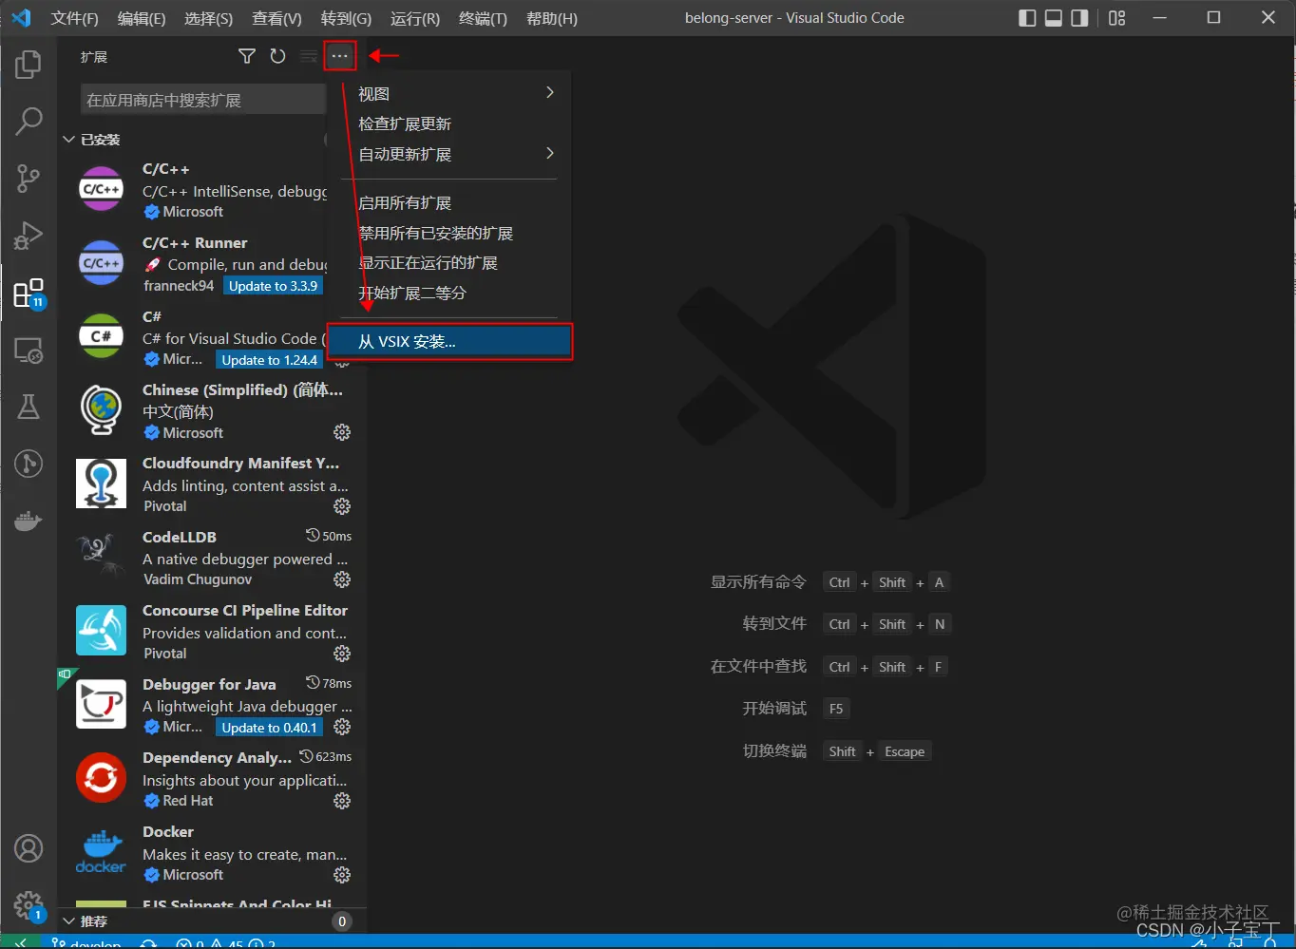Open the CodeLLDB extension entry
Screen dimensions: 1296x949
212,558
